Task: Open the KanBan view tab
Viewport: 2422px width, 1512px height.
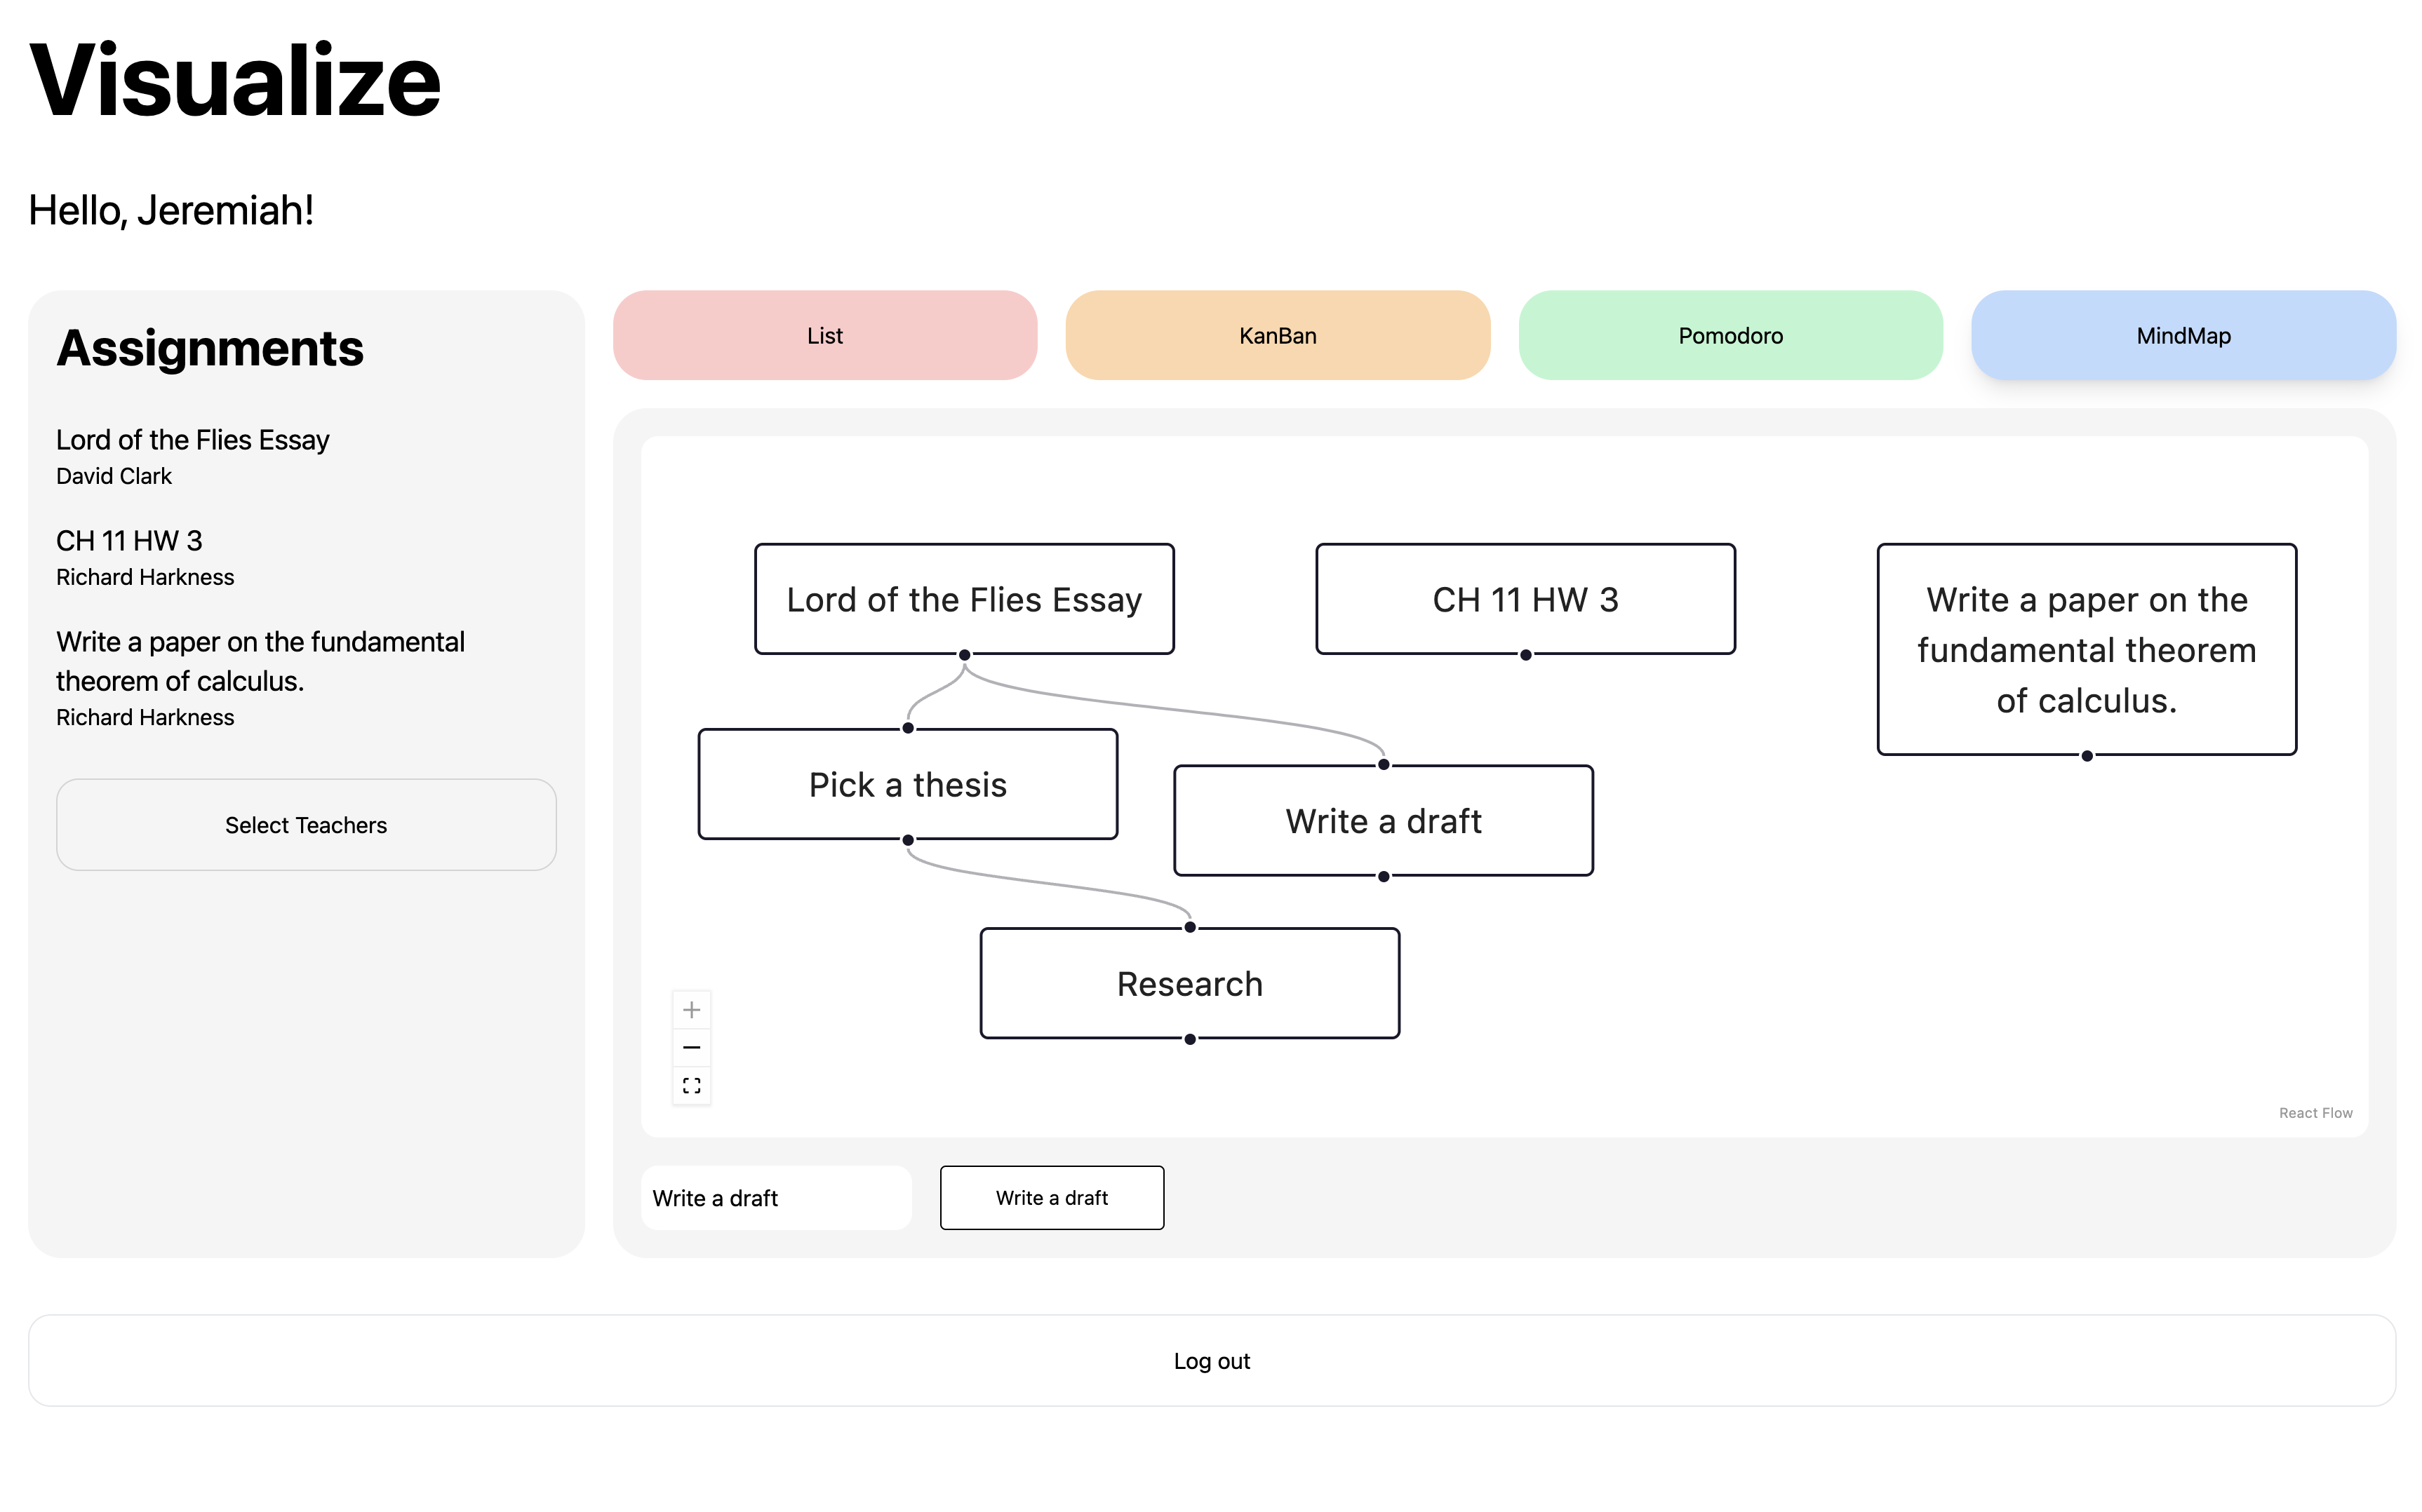Action: click(1276, 335)
